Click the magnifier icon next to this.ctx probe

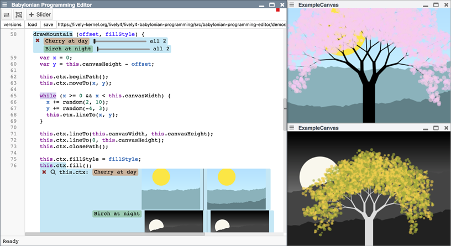(x=53, y=172)
